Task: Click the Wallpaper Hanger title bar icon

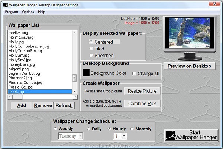Action: coord(6,5)
